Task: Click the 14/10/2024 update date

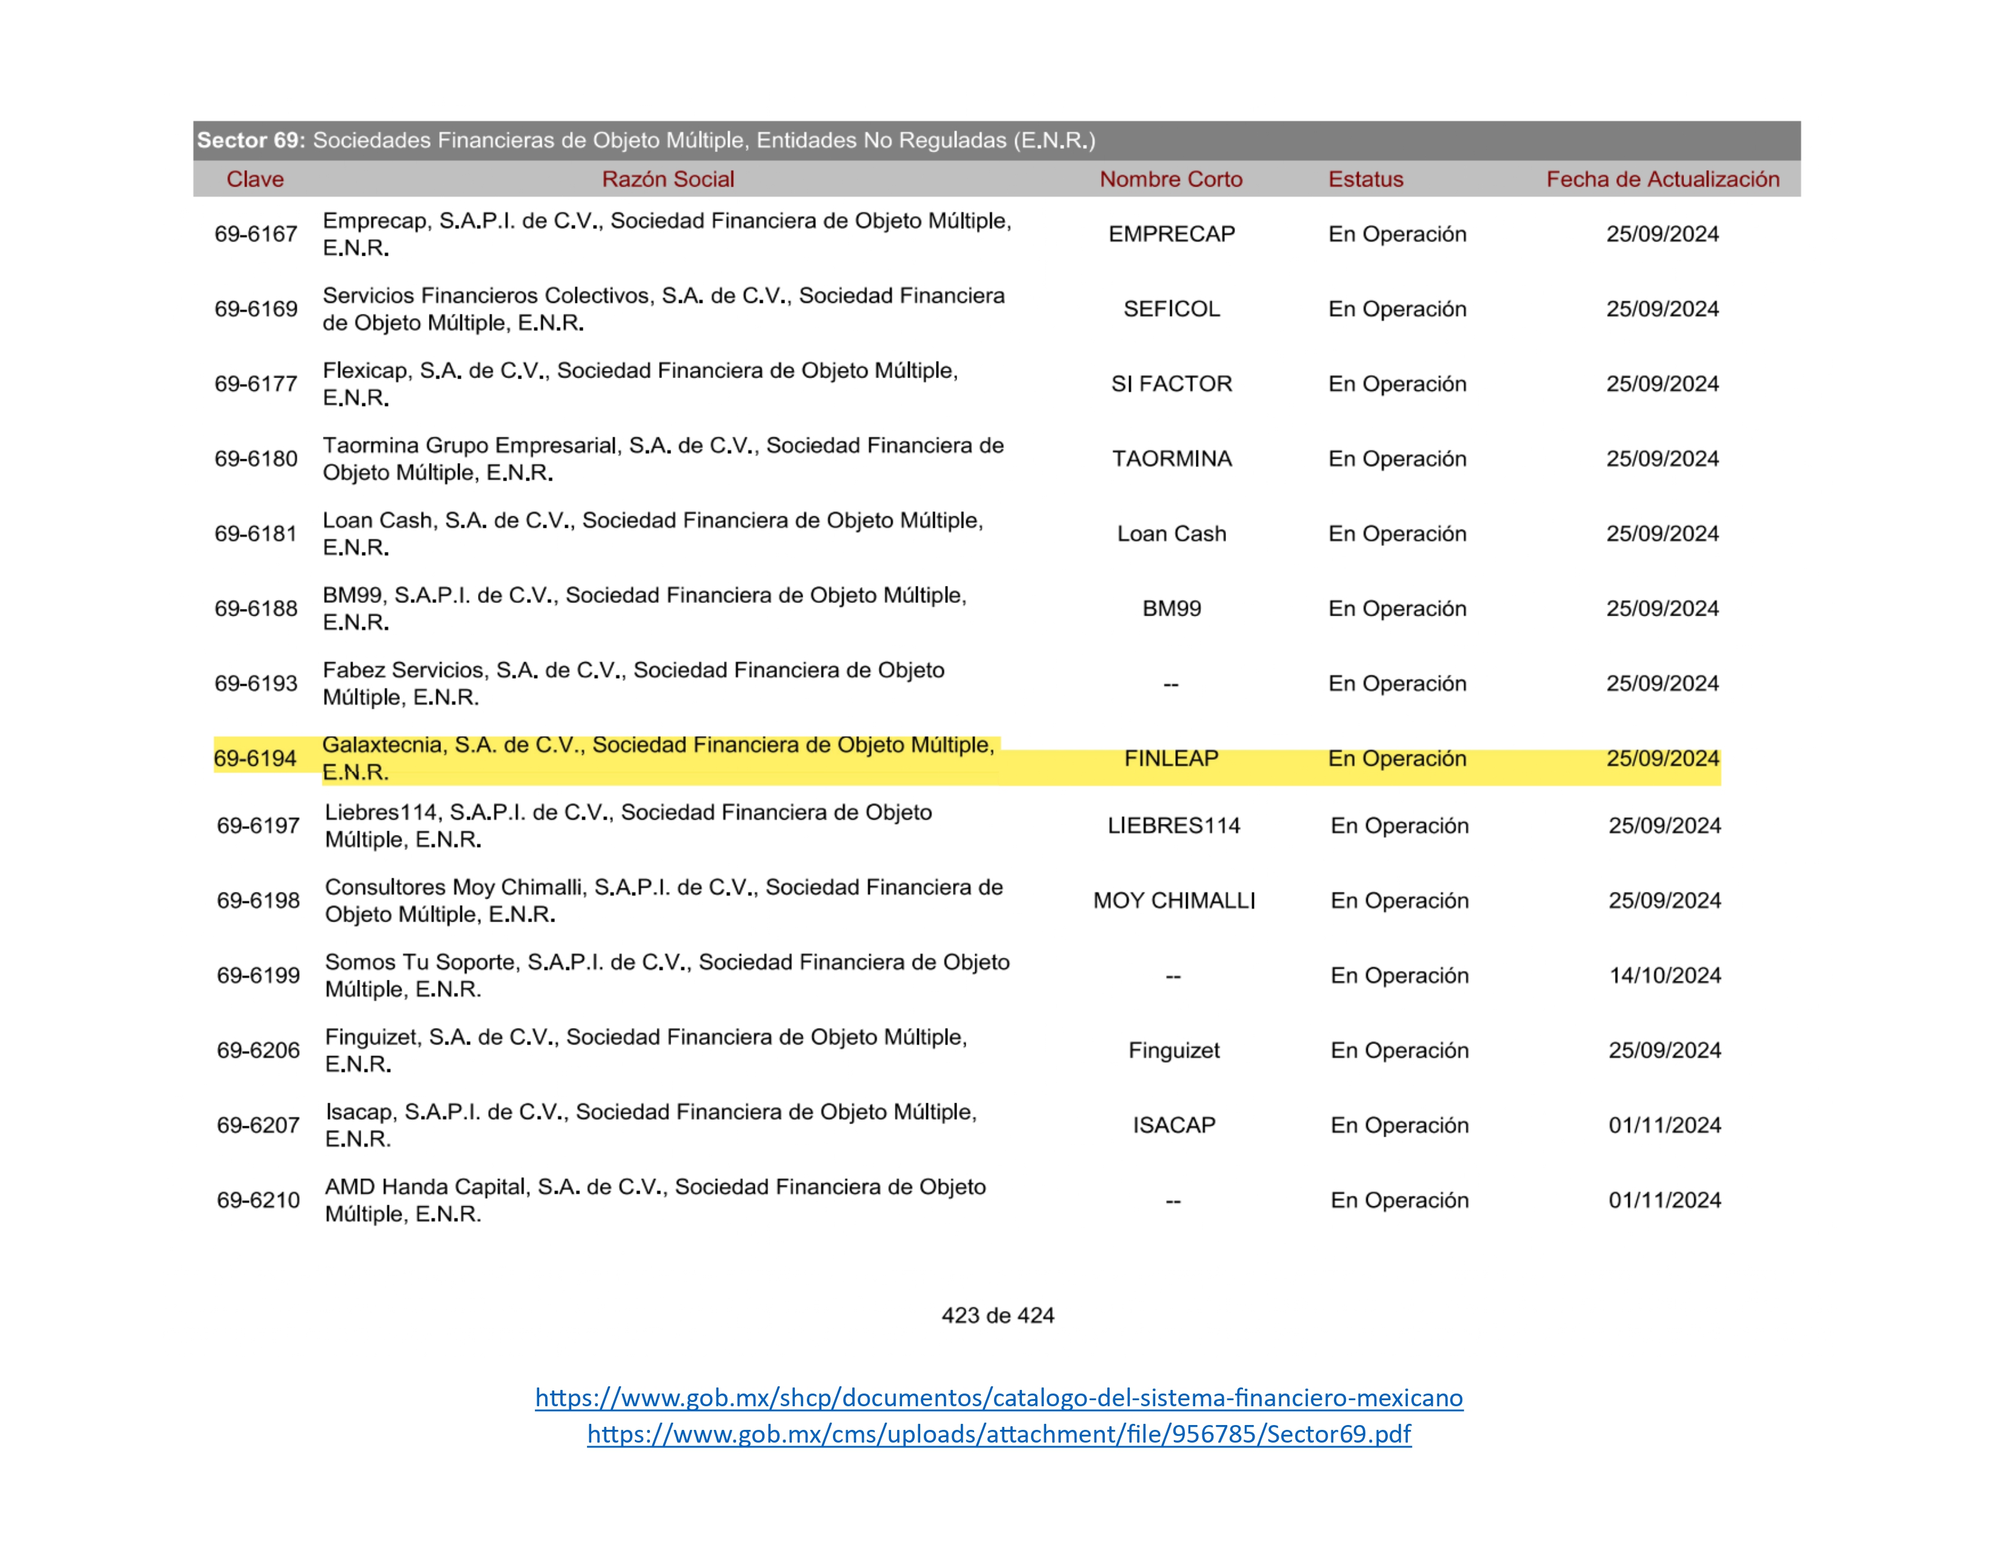Action: pos(1666,977)
